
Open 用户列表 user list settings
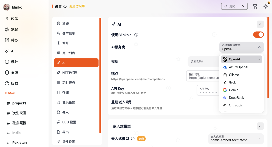pyautogui.click(x=76, y=53)
